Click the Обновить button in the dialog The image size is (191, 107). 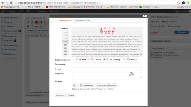(60, 95)
